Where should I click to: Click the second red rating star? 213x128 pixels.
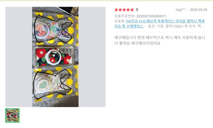coord(120,10)
